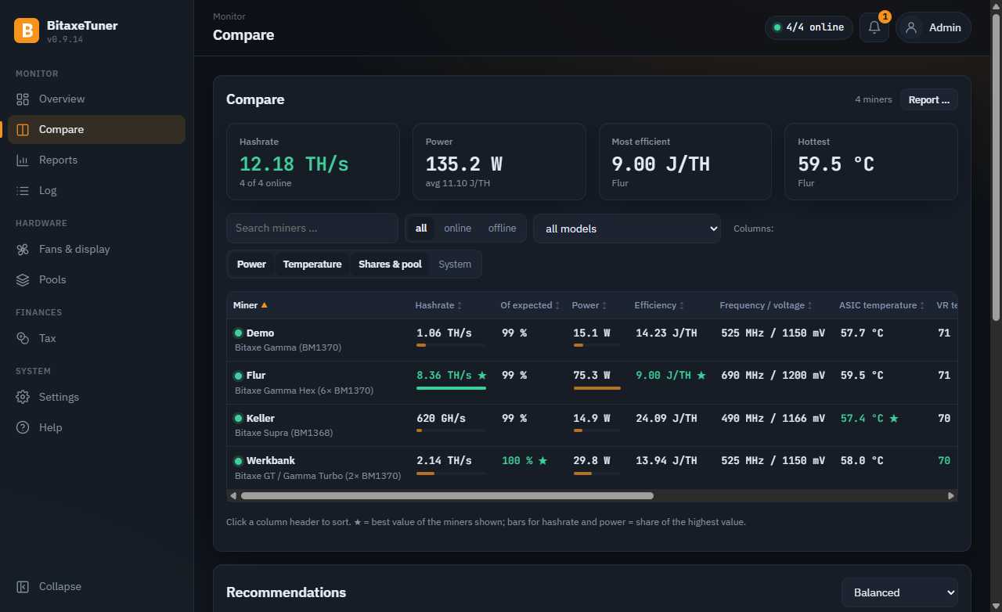Click the Compare sidebar icon
The height and width of the screenshot is (612, 1002).
coord(23,129)
